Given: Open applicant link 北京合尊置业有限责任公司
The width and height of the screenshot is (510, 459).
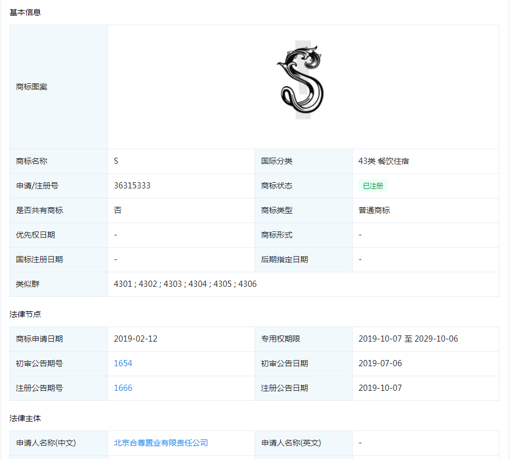Looking at the screenshot, I should pos(161,442).
